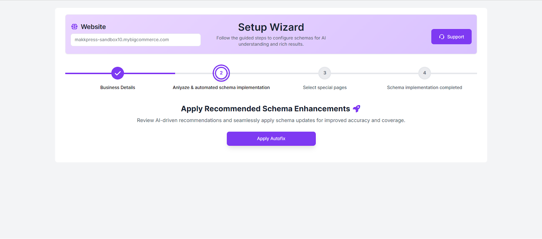Click the completed checkmark step circle
Screen dimensions: 542x239
coord(118,73)
